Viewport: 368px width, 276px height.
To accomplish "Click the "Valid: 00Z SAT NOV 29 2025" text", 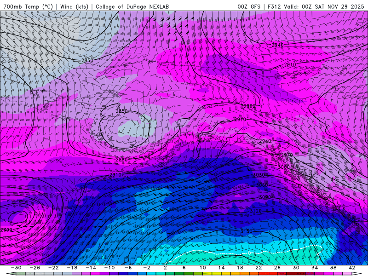I will coord(324,6).
